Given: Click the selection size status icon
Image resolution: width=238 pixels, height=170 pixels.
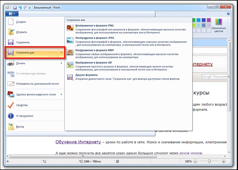Looking at the screenshot, I should click(x=45, y=161).
